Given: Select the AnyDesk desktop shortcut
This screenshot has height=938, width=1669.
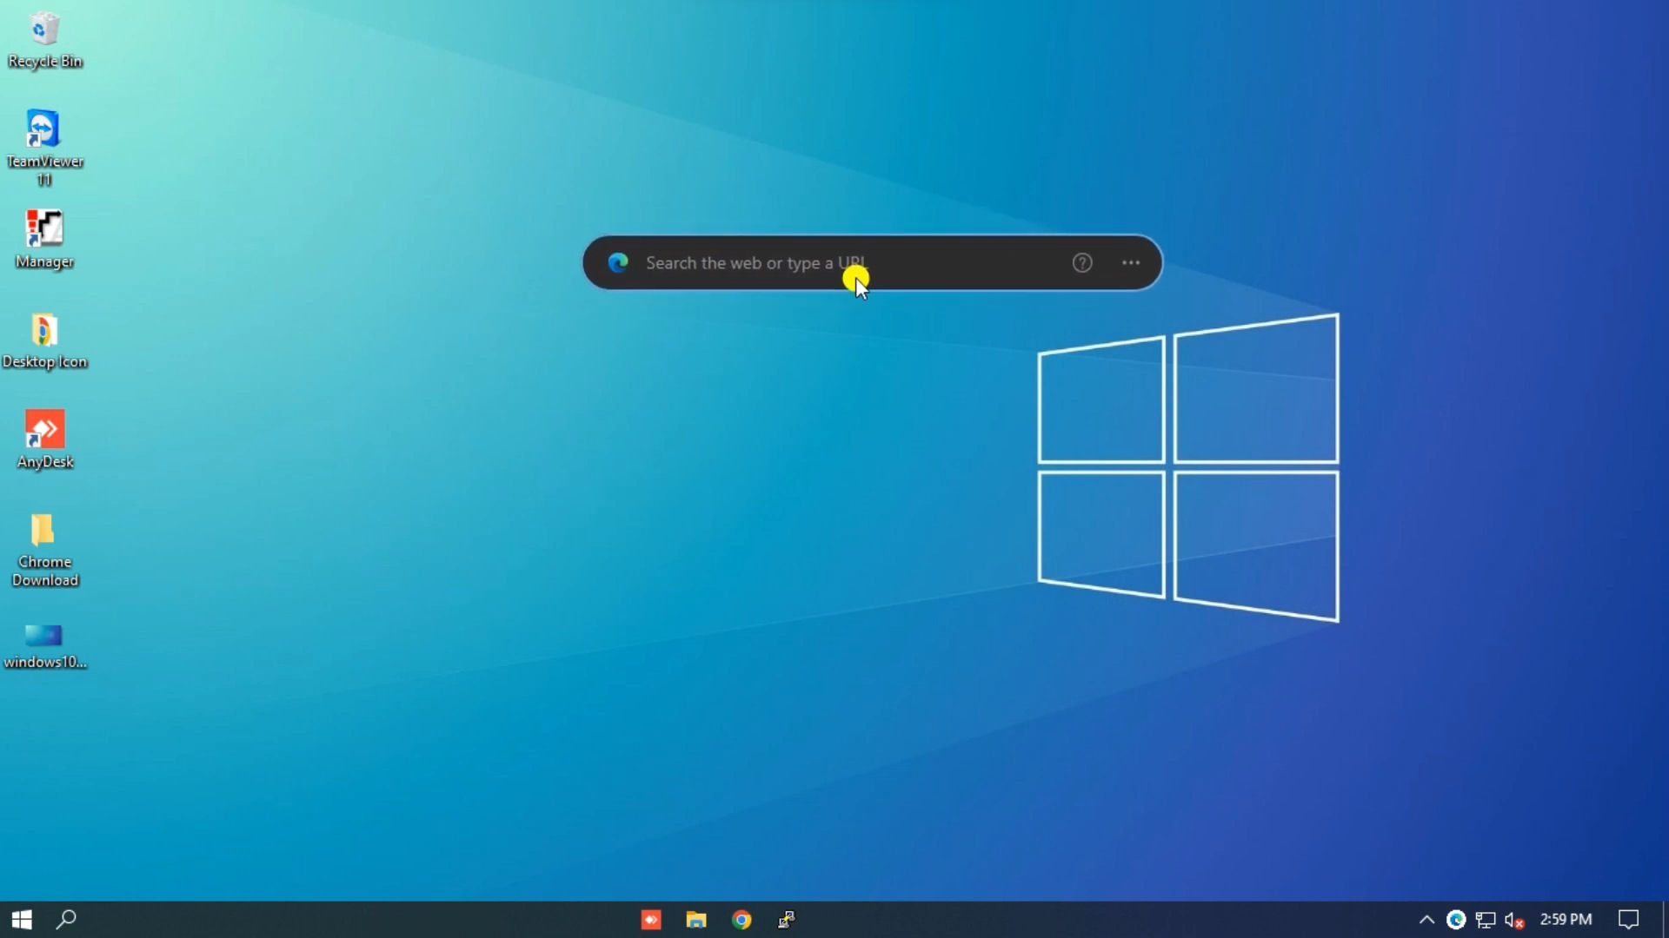Looking at the screenshot, I should click(x=44, y=431).
